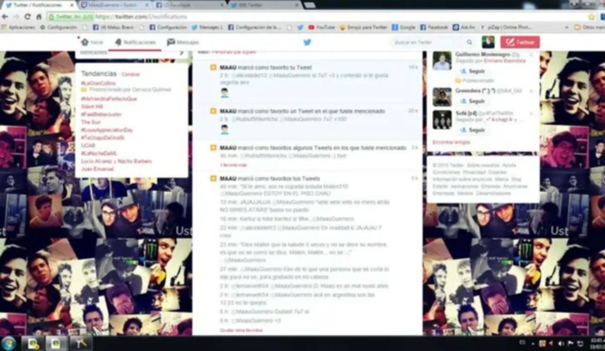This screenshot has width=605, height=351.
Task: Click your profile avatar beside the Twittear button
Action: [x=488, y=42]
